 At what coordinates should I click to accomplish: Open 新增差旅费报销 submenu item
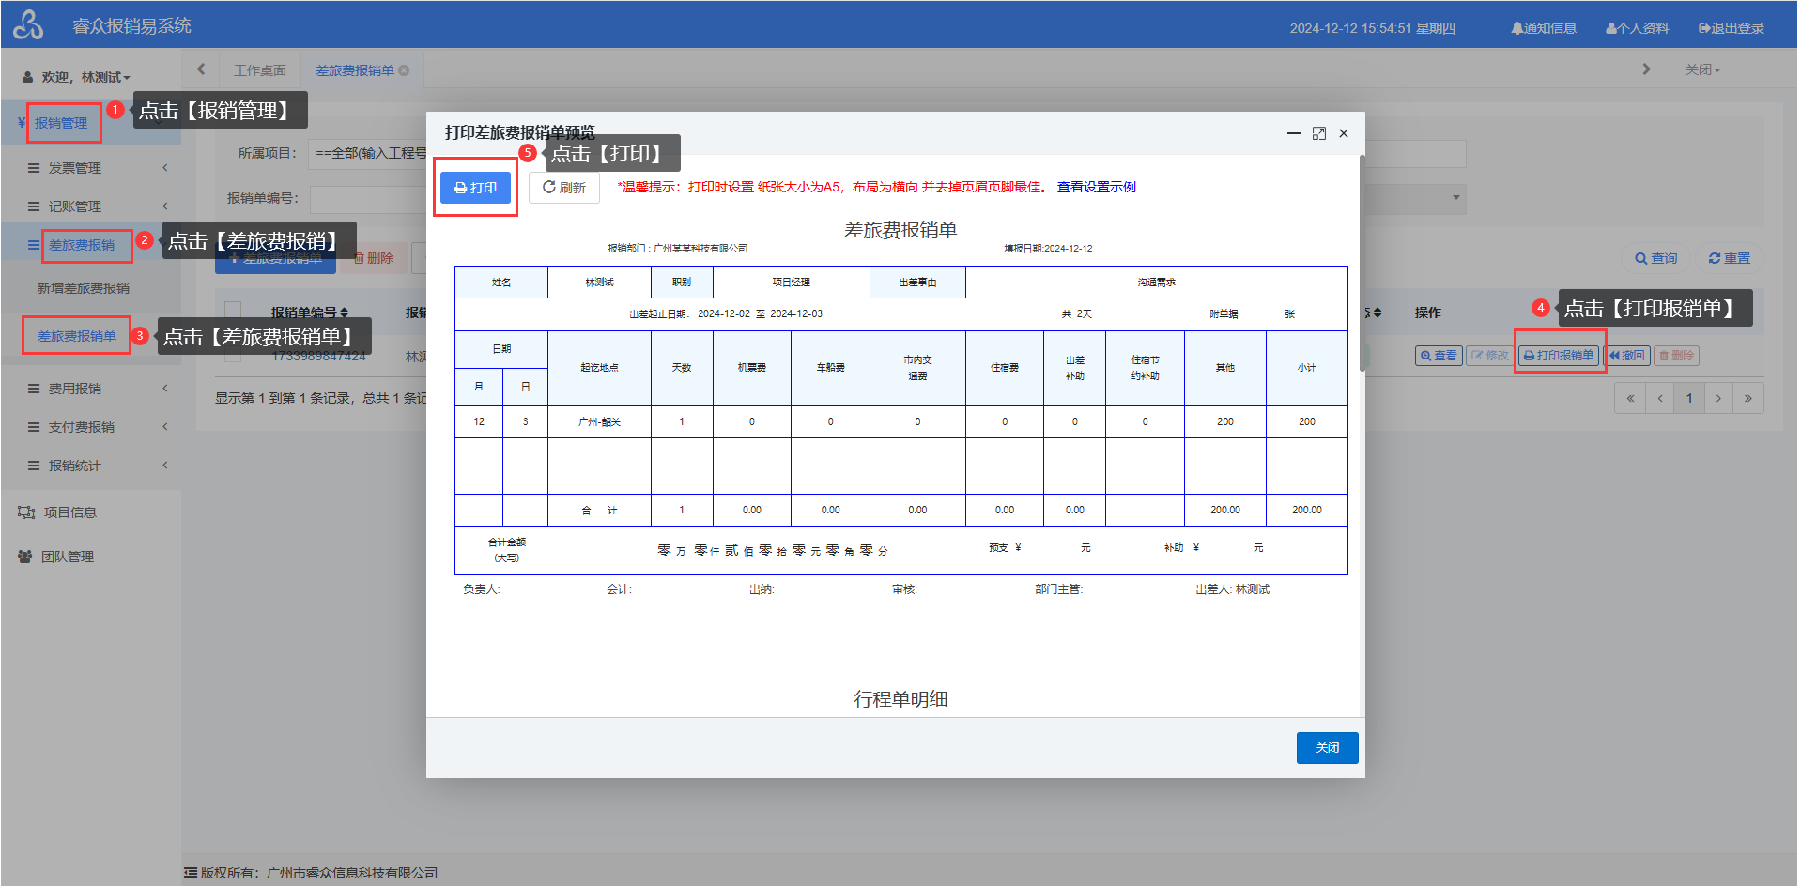click(x=84, y=288)
